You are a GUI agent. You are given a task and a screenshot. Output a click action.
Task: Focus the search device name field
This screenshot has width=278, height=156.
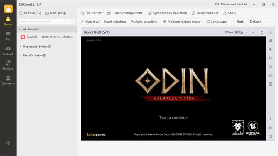point(47,22)
